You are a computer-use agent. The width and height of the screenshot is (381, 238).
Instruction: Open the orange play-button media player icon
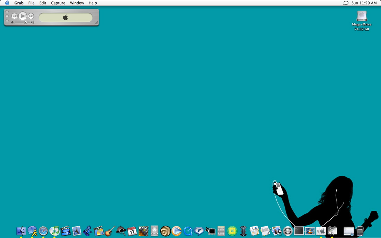(x=177, y=231)
